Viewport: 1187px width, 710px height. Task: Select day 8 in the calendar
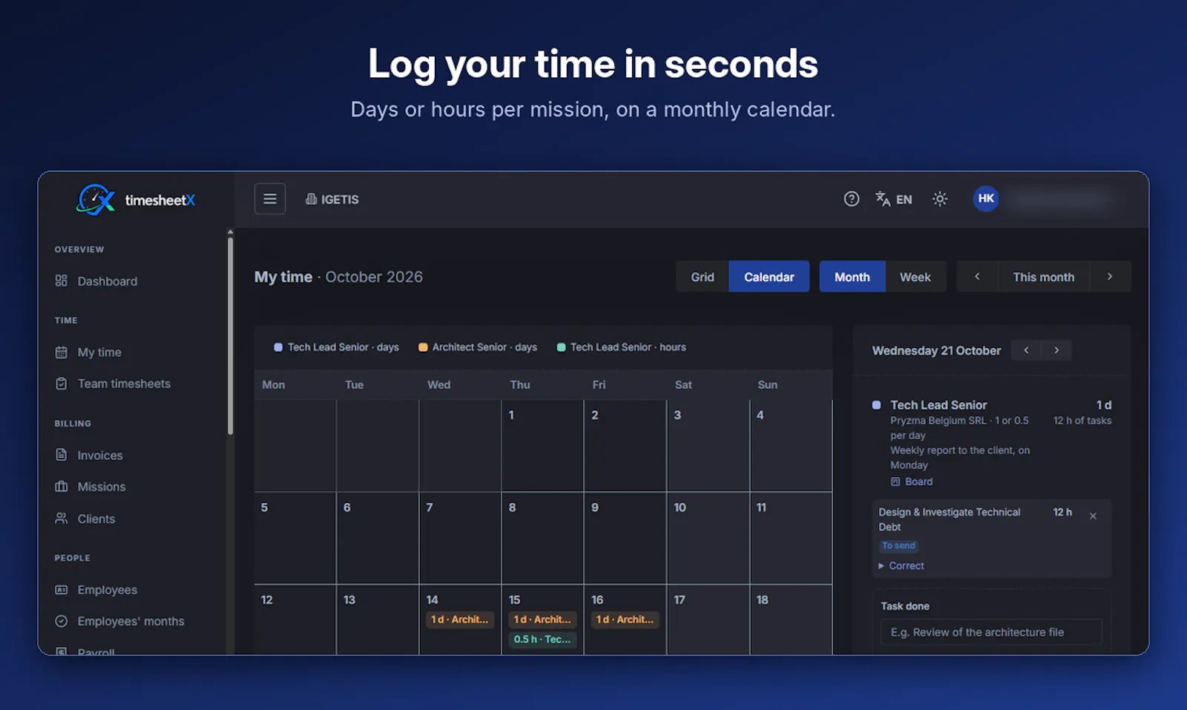pos(542,538)
